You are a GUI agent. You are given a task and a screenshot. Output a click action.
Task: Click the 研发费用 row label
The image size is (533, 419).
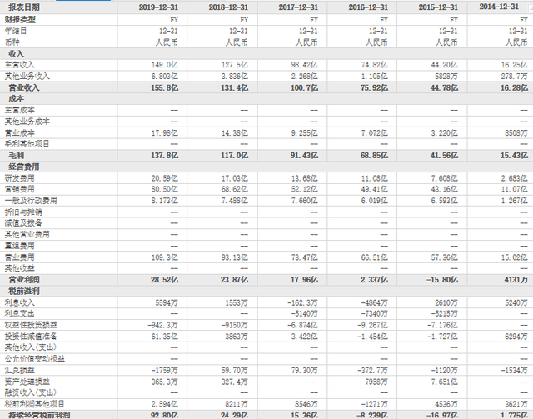pos(20,178)
